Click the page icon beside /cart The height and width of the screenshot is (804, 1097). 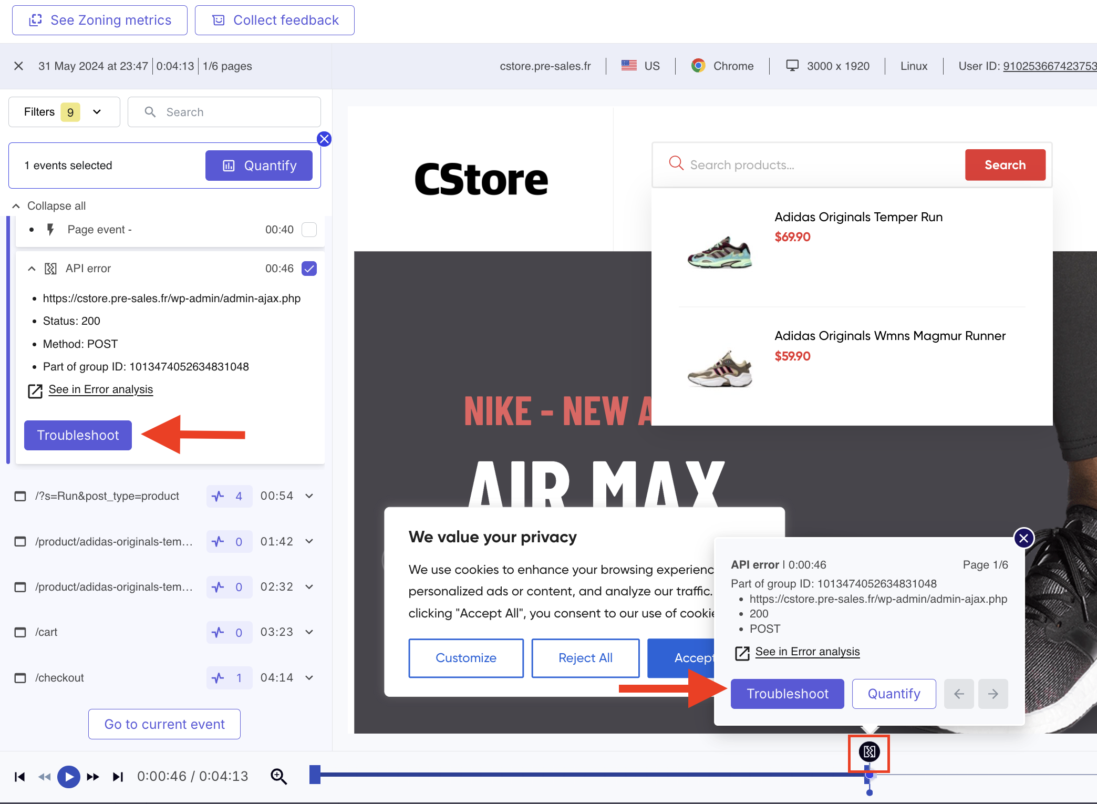pyautogui.click(x=20, y=632)
